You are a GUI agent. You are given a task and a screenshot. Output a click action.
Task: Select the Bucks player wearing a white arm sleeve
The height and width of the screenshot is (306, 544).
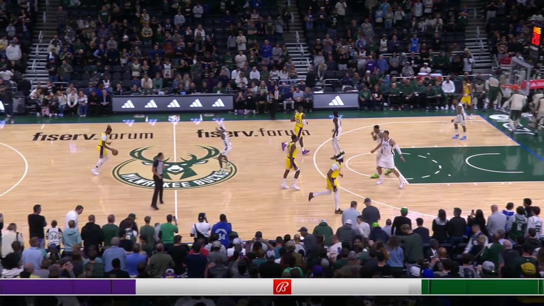388,157
